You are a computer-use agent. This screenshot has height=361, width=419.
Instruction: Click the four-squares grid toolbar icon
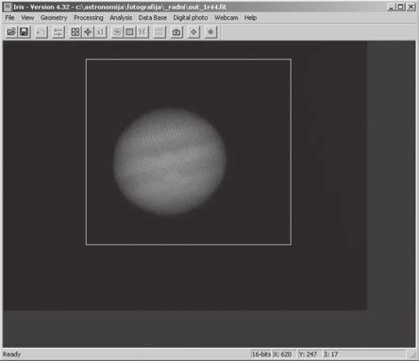(75, 32)
